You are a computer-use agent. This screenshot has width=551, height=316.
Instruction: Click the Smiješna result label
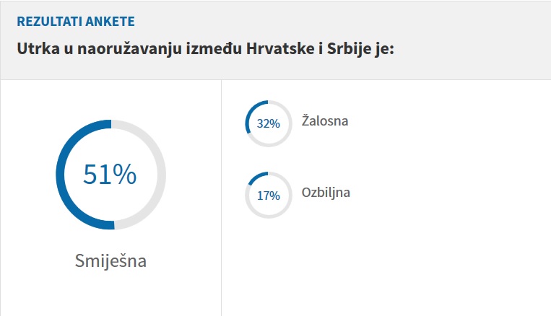tap(110, 260)
